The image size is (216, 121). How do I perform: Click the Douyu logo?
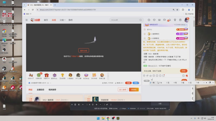pyautogui.click(x=35, y=20)
